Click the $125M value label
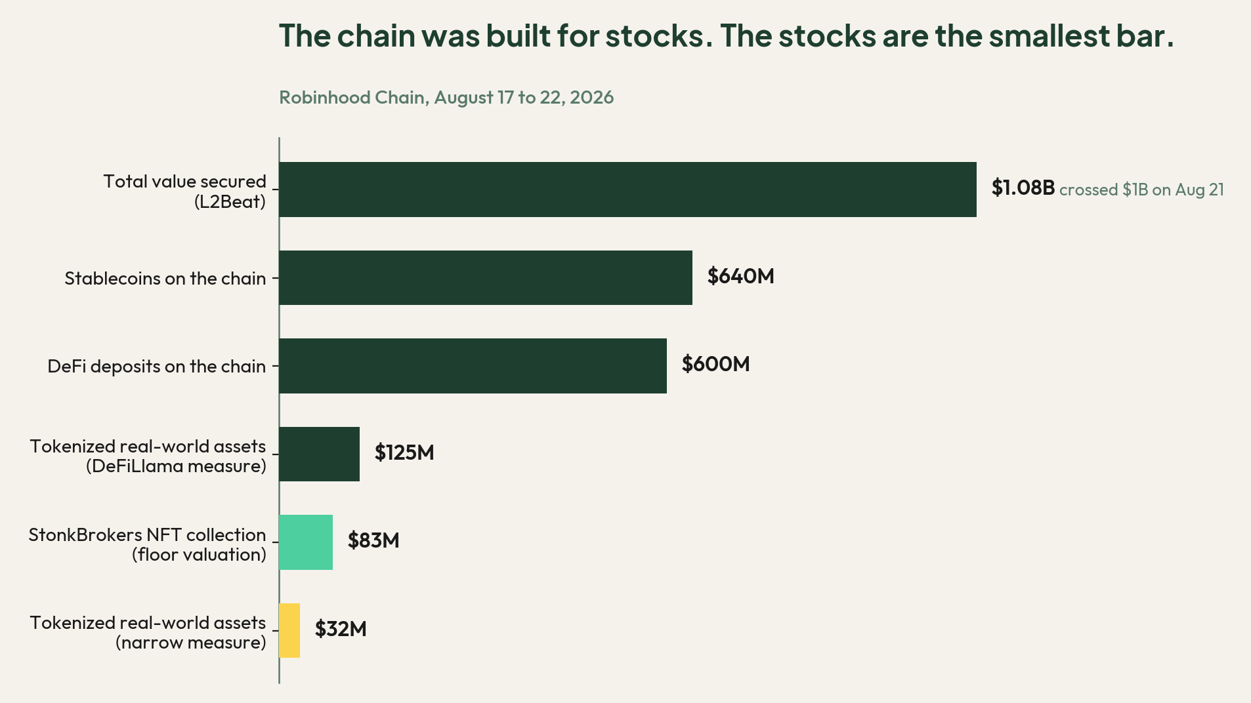Image resolution: width=1251 pixels, height=703 pixels. [x=404, y=452]
